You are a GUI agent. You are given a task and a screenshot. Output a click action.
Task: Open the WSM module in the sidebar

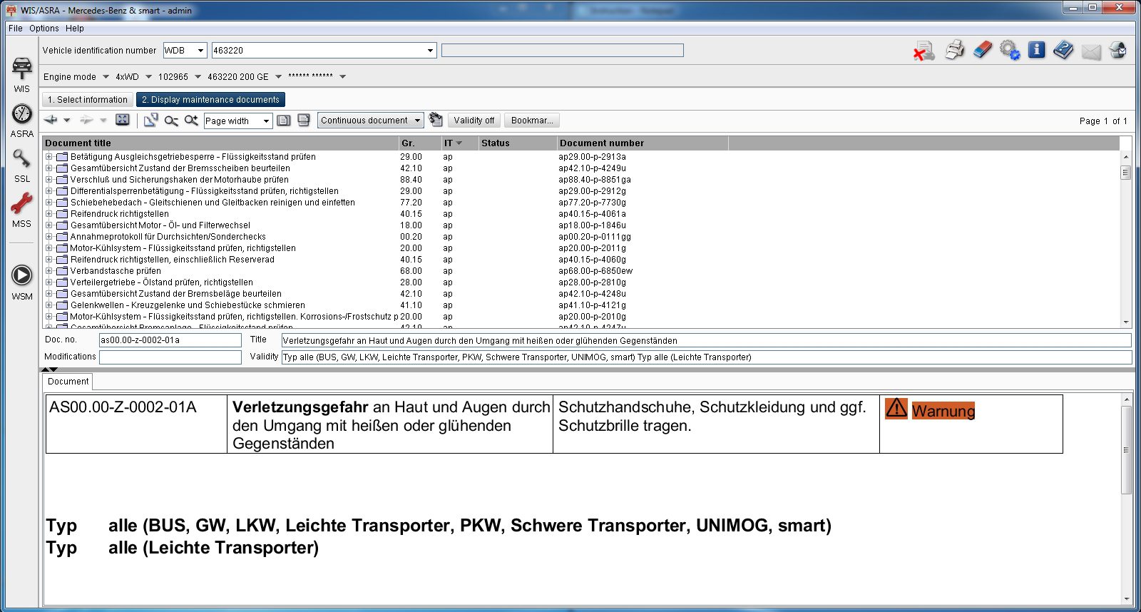tap(22, 282)
